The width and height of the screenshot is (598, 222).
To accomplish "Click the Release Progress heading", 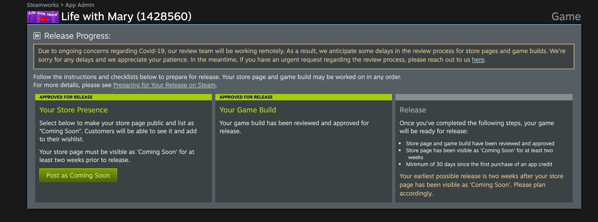I will [77, 36].
